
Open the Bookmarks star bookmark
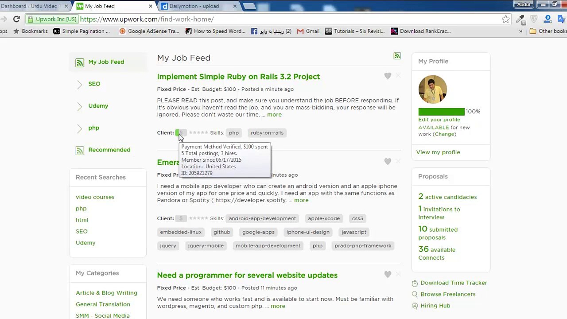(30, 31)
